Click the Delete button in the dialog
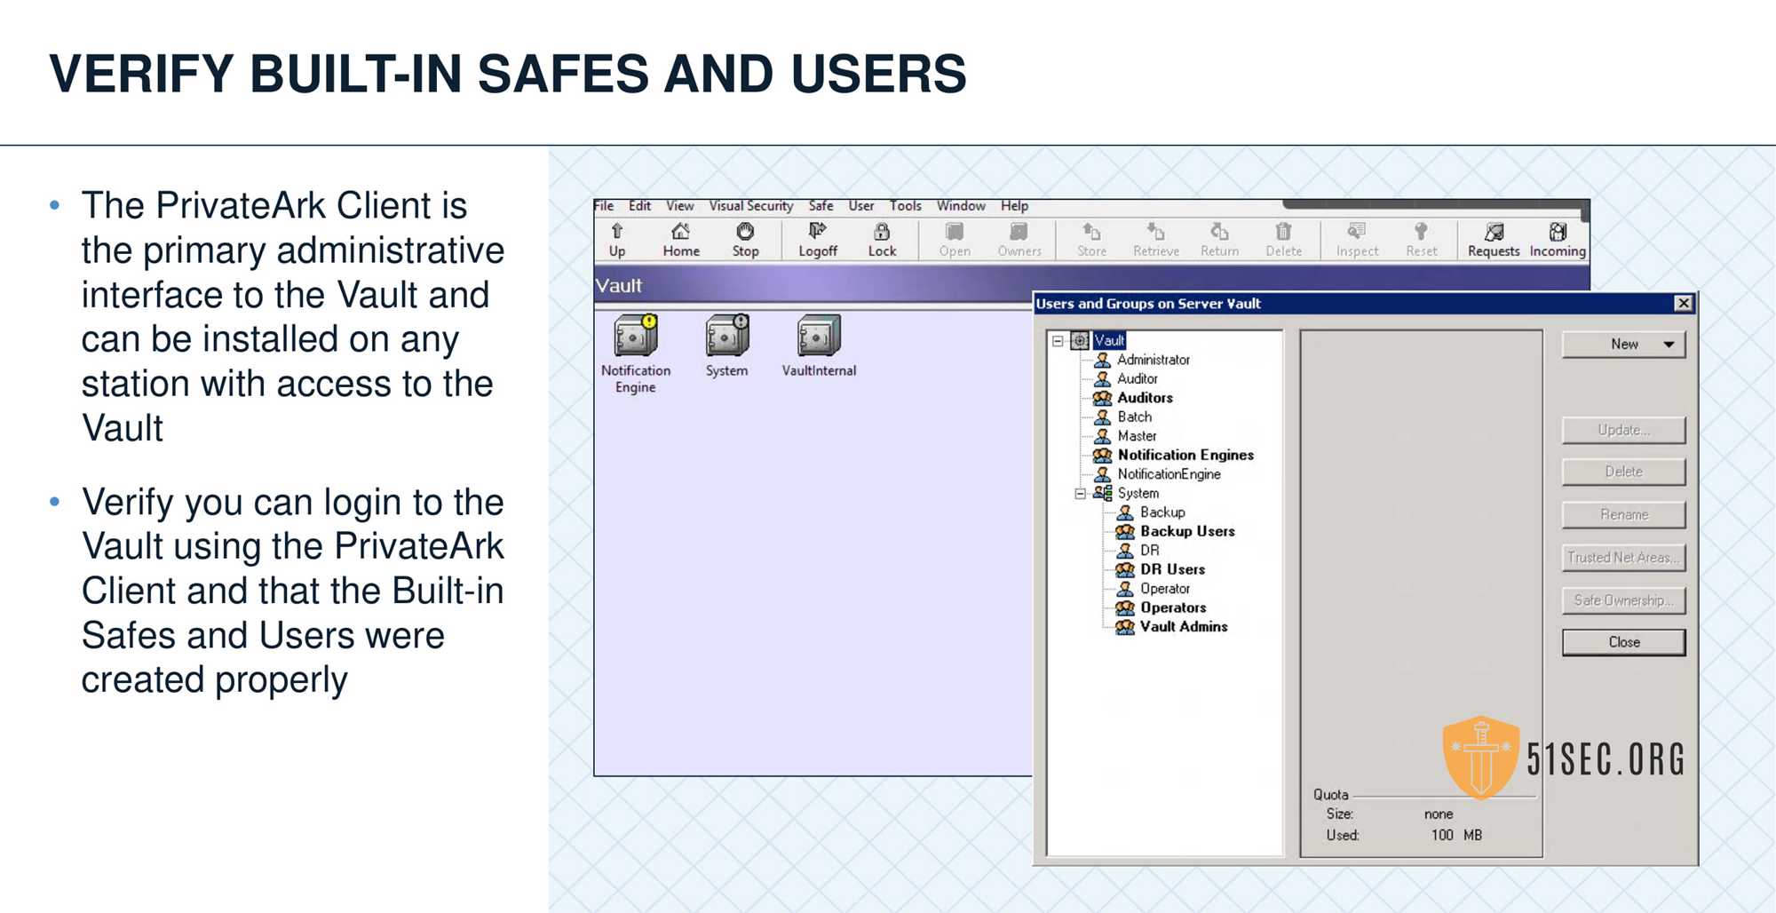The image size is (1776, 913). click(1624, 472)
